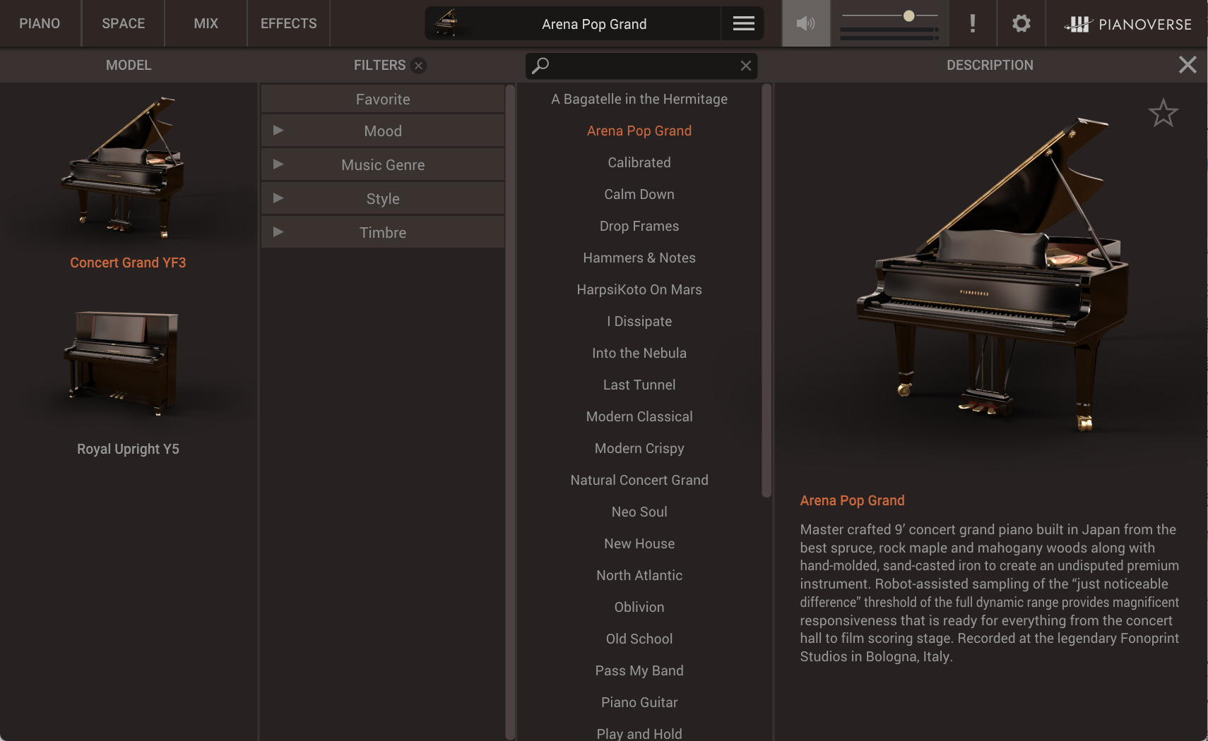Switch to the MIX tab
The height and width of the screenshot is (741, 1208).
[x=206, y=23]
